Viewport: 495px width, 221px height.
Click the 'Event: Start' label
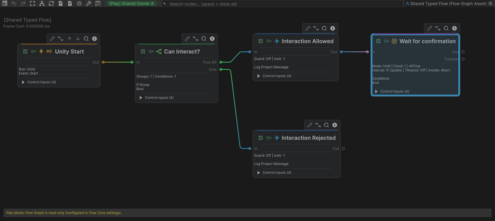coord(28,73)
